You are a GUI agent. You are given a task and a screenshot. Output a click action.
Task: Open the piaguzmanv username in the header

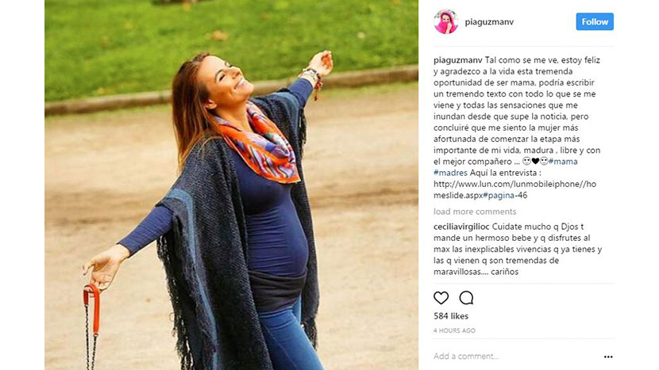pyautogui.click(x=489, y=22)
